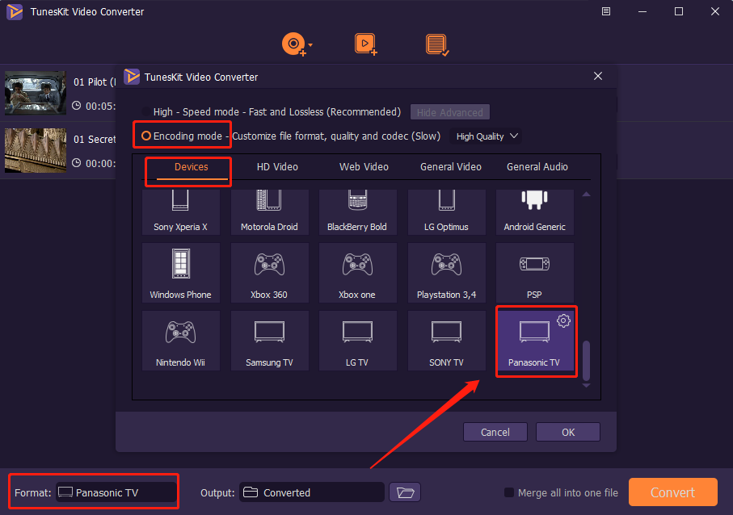Viewport: 733px width, 515px height.
Task: Switch to the Devices tab
Action: click(192, 167)
